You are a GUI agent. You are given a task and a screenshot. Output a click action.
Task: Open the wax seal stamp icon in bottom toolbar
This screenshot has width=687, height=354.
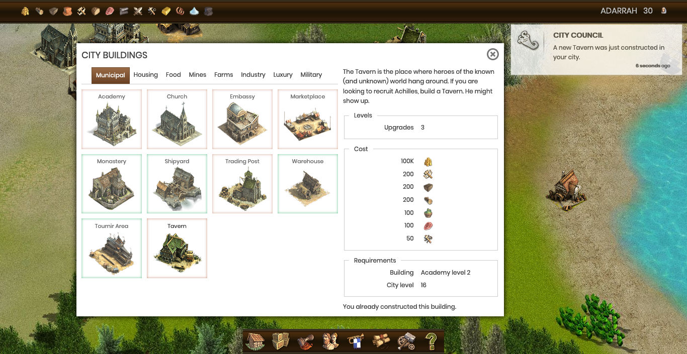(306, 341)
